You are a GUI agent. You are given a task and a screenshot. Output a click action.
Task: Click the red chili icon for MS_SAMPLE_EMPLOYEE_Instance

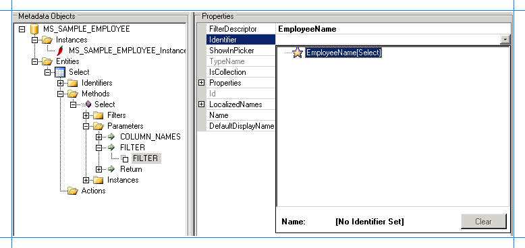pos(60,51)
